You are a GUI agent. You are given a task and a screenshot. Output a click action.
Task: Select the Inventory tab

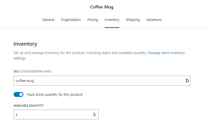coord(112,20)
